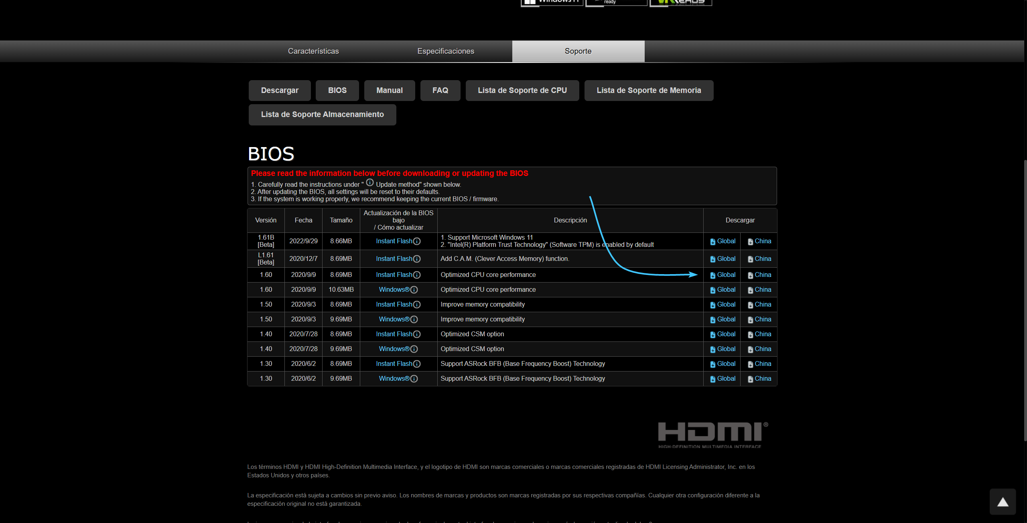Open Lista de Soporte de CPU

coord(522,91)
